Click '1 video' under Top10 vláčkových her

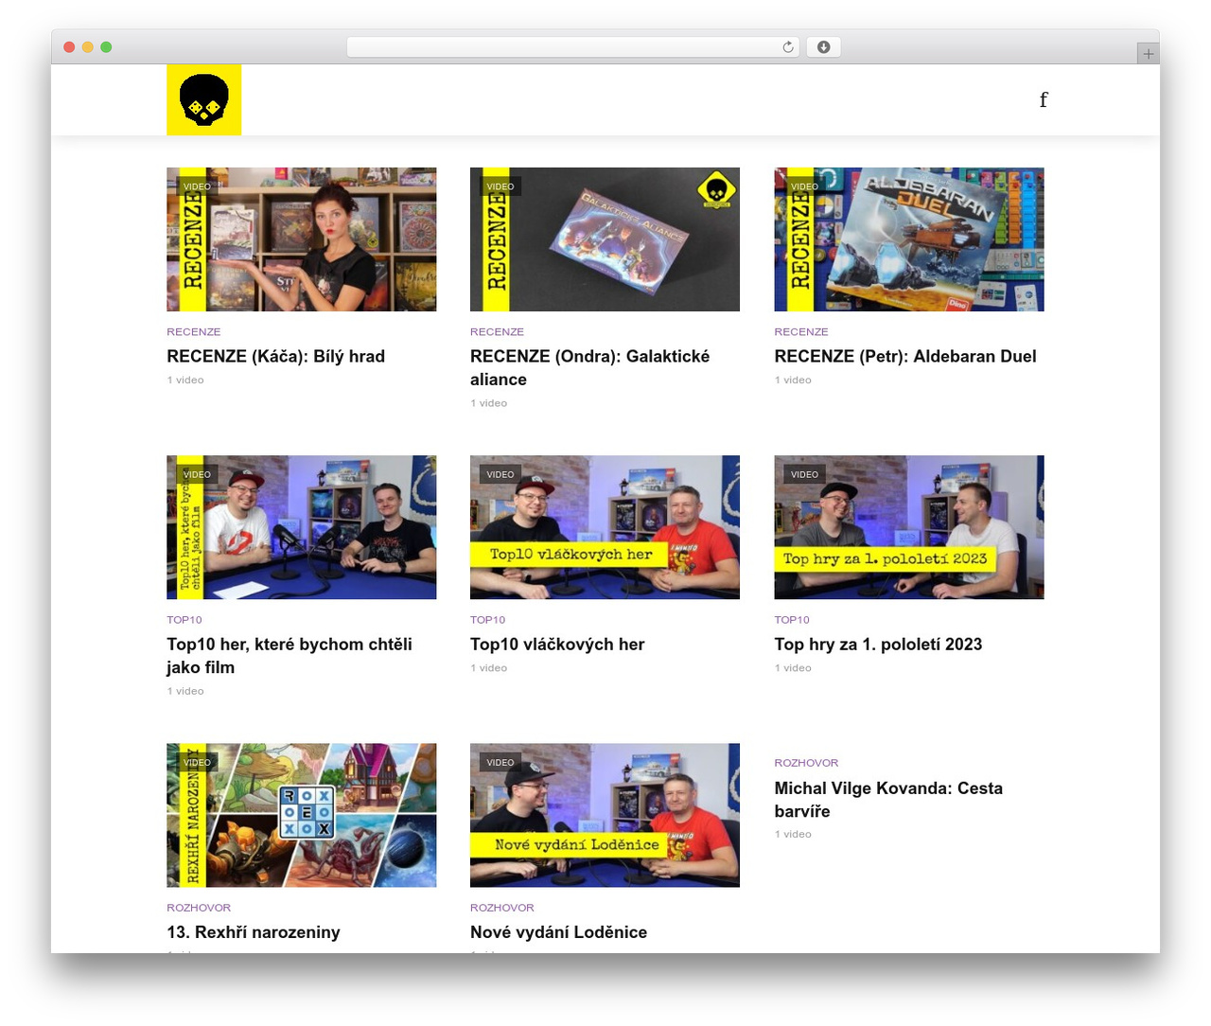[x=489, y=668]
